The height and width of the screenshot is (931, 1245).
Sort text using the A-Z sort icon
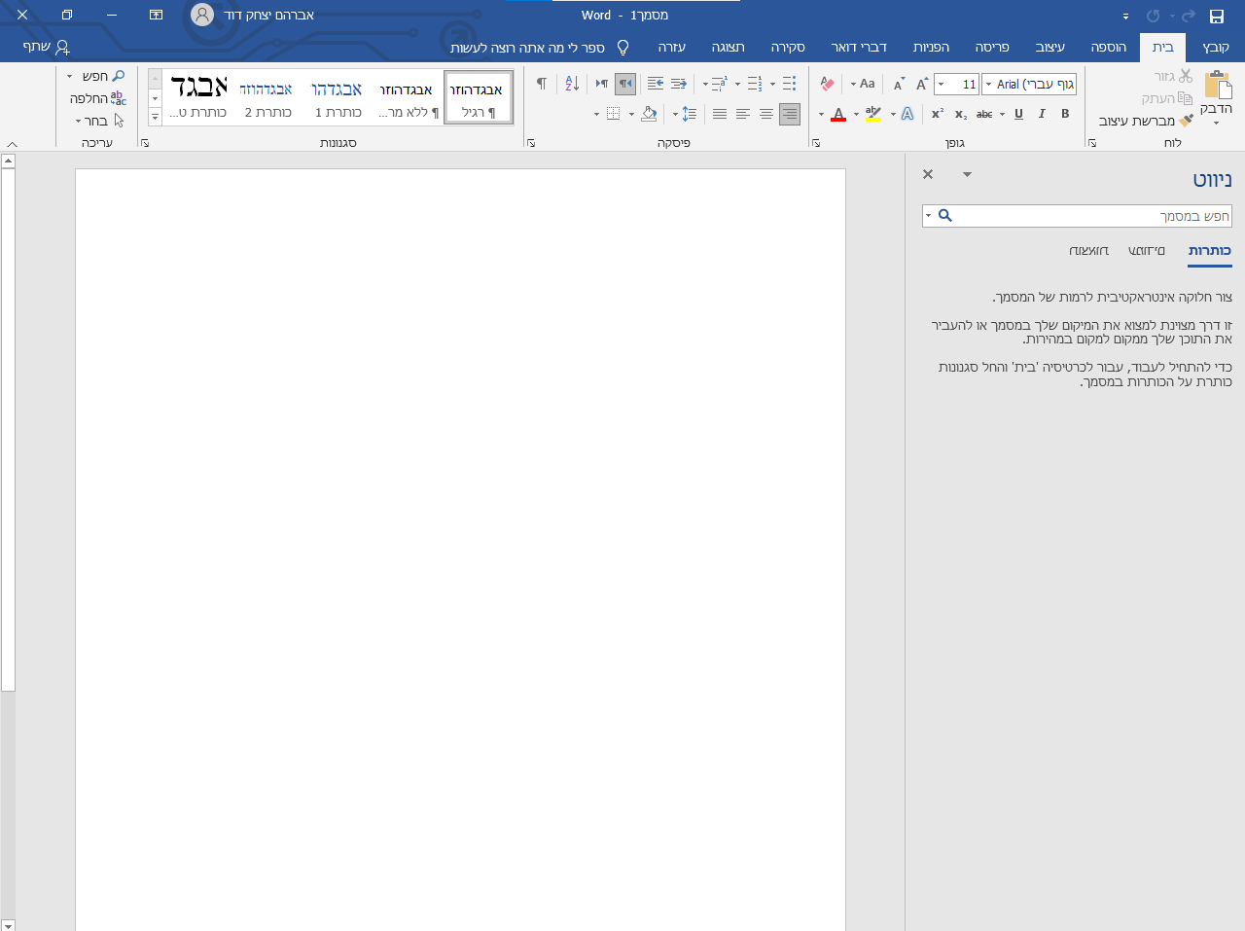(x=572, y=84)
